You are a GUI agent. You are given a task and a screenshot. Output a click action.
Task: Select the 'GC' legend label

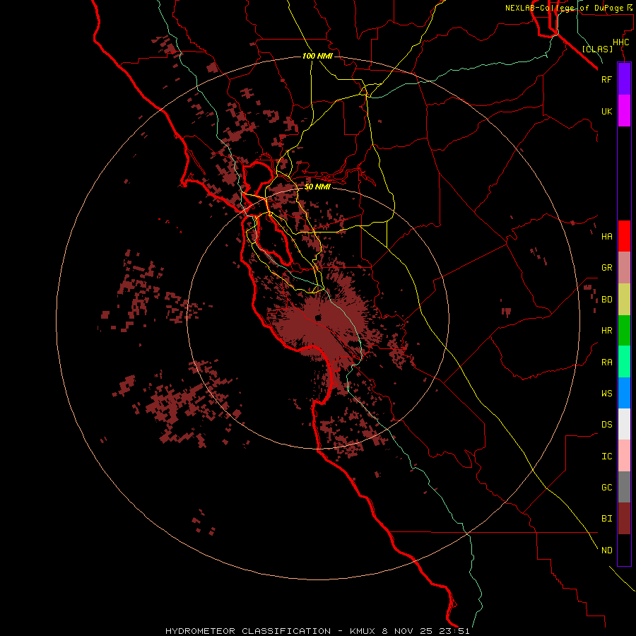coord(606,488)
